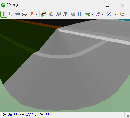Select the hand pan tool

10,14
